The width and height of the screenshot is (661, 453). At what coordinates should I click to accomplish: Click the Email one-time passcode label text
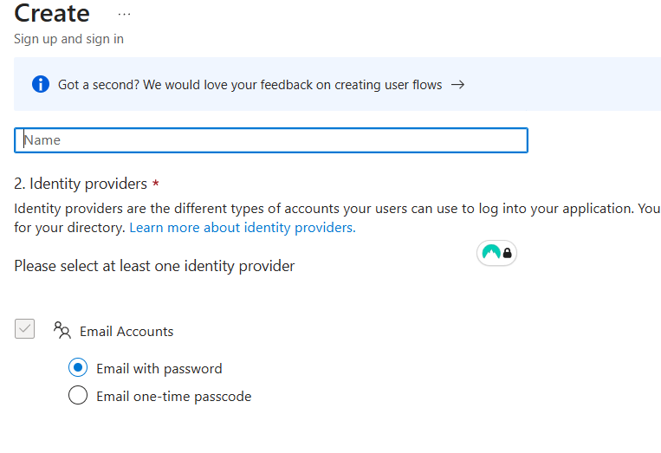(x=173, y=397)
